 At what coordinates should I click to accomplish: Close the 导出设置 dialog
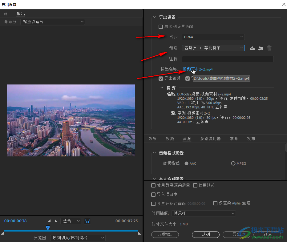tap(284, 4)
